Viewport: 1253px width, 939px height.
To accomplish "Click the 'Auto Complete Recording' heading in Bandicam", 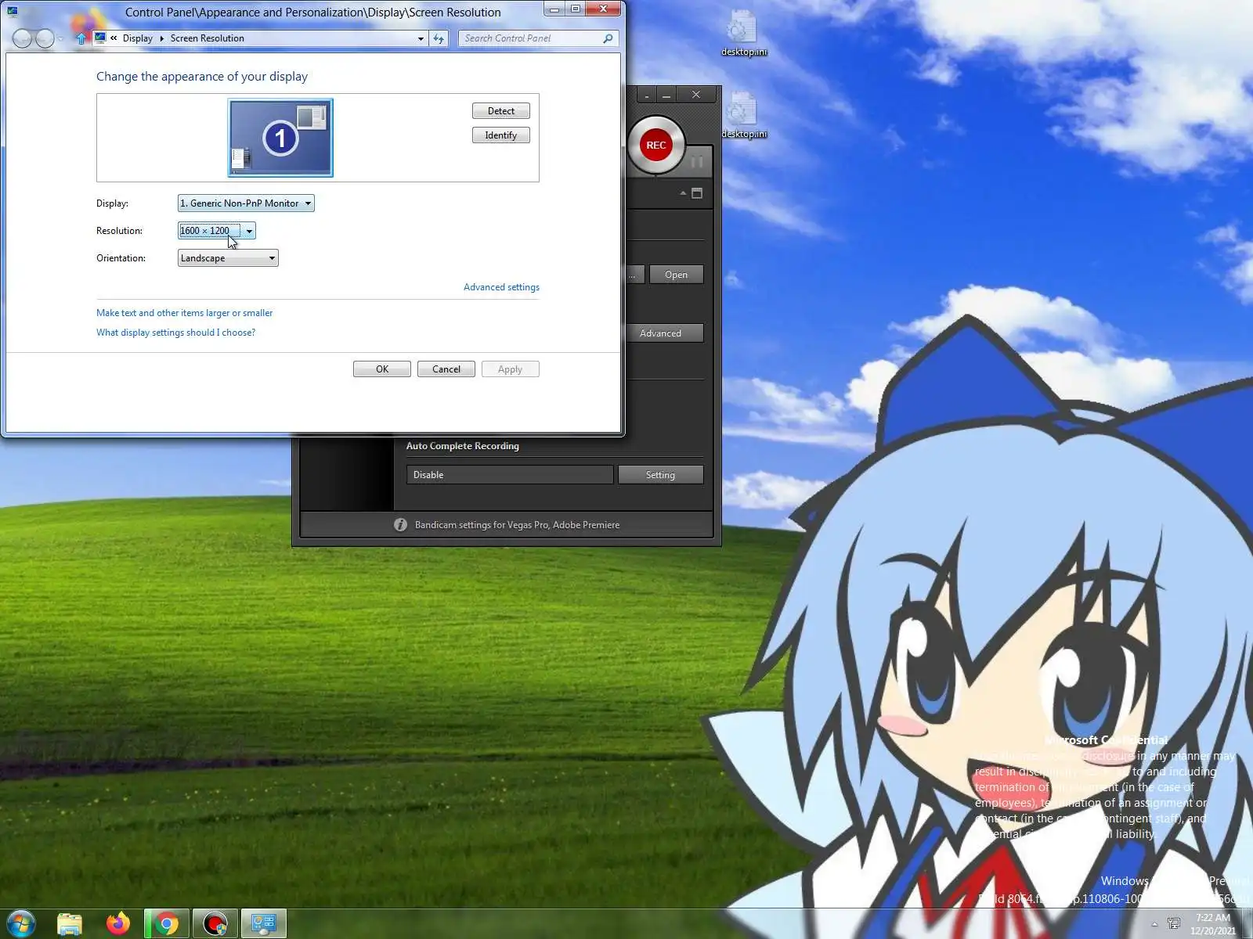I will tap(463, 446).
